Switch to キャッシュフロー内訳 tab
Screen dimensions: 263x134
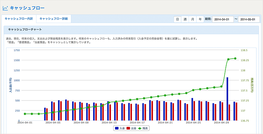pyautogui.click(x=19, y=19)
